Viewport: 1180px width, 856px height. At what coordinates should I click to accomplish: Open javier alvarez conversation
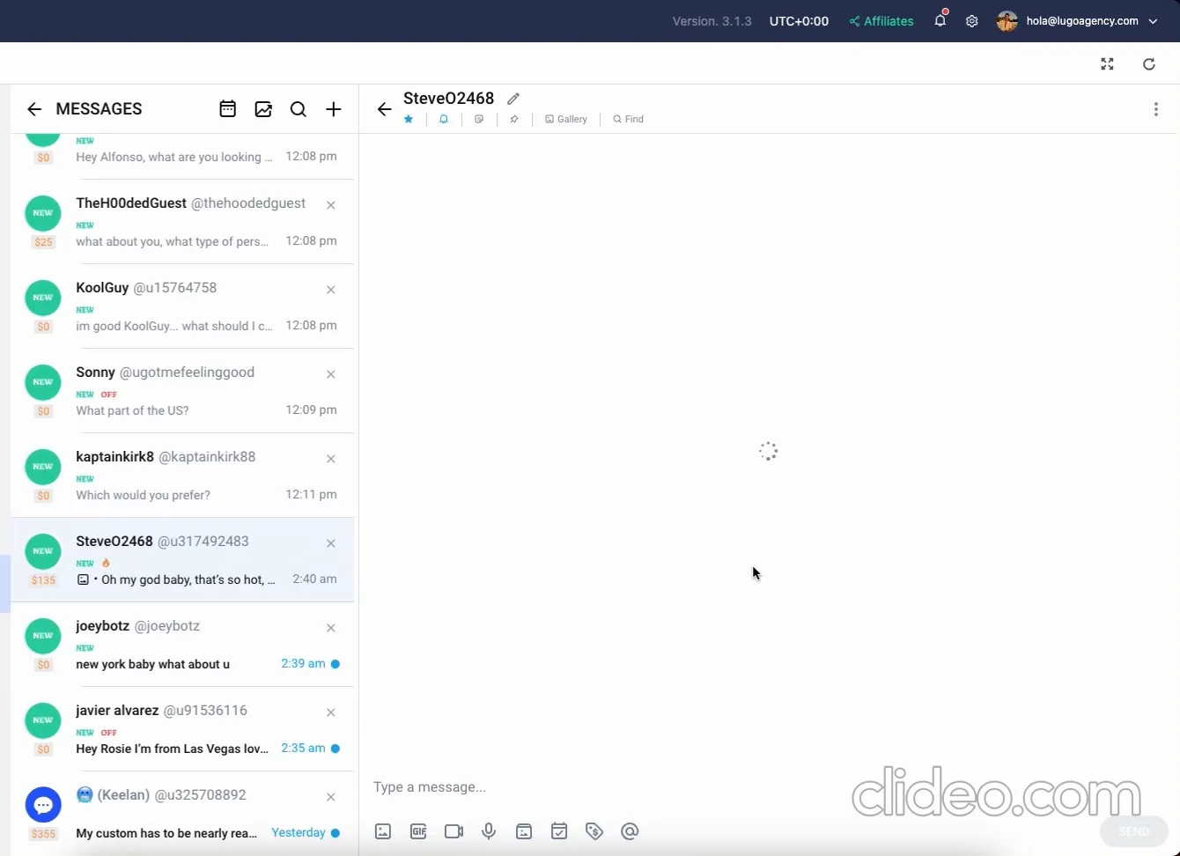[182, 729]
